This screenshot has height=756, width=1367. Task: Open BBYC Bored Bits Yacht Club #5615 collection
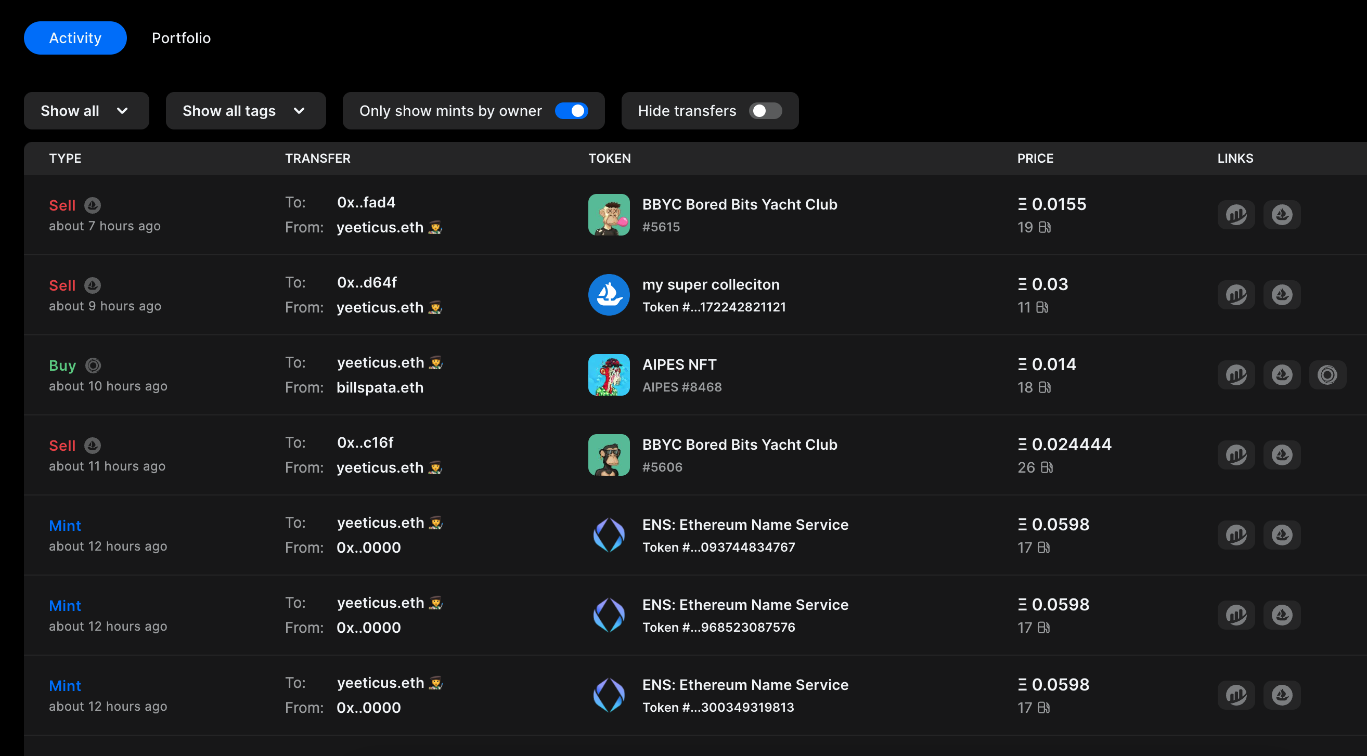click(x=740, y=205)
